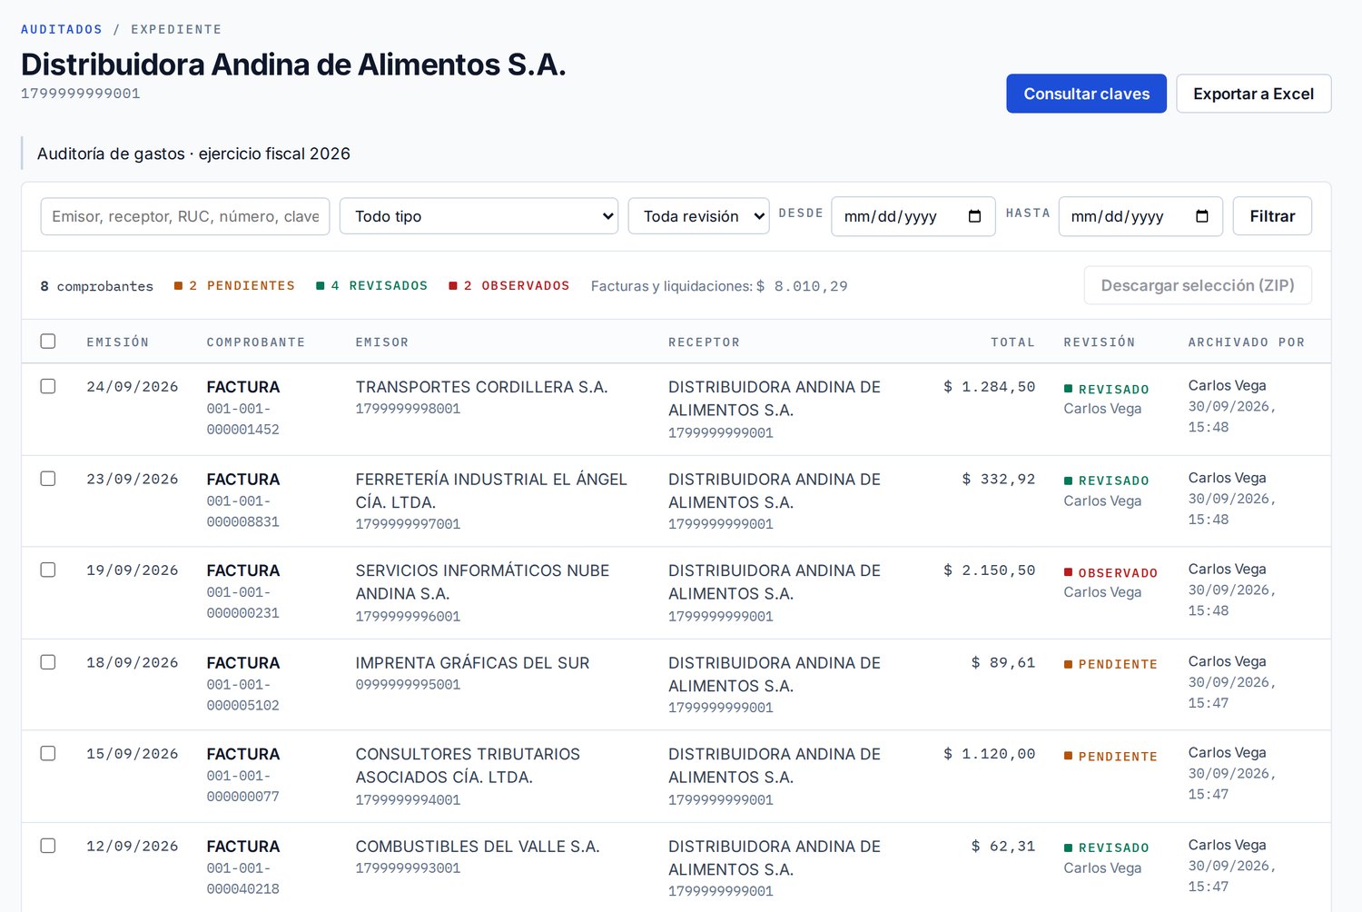Screen dimensions: 1362x912
Task: Click emisor 'COMBUSTIBLES DEL VALLE S.A.'
Action: tap(478, 847)
